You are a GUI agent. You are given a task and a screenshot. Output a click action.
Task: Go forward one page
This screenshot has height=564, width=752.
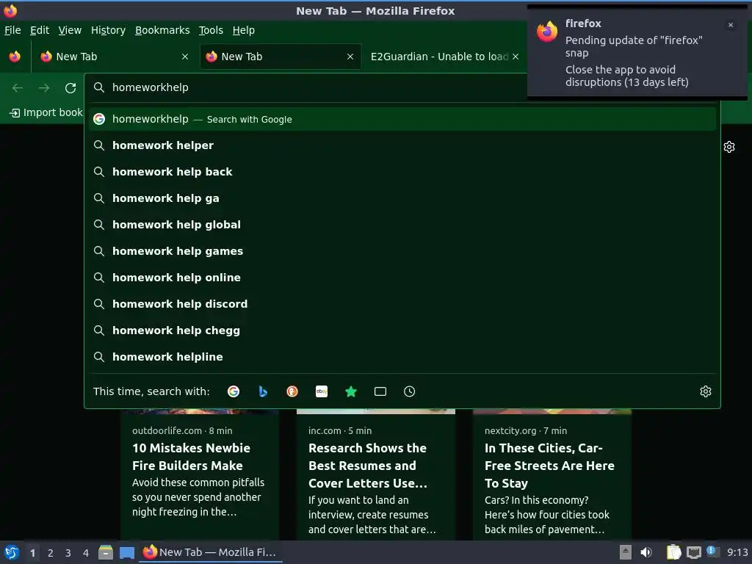coord(44,88)
